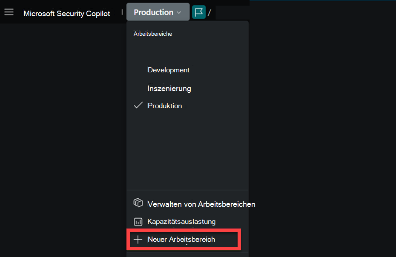Click the checkmark next to Produktion
The image size is (396, 257).
point(138,105)
